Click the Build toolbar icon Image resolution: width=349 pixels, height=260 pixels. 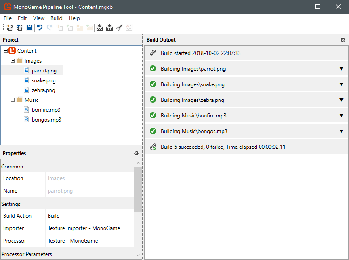[100, 28]
